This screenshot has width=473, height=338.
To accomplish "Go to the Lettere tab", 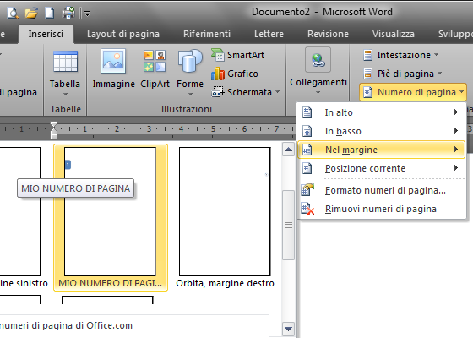I will coord(269,34).
